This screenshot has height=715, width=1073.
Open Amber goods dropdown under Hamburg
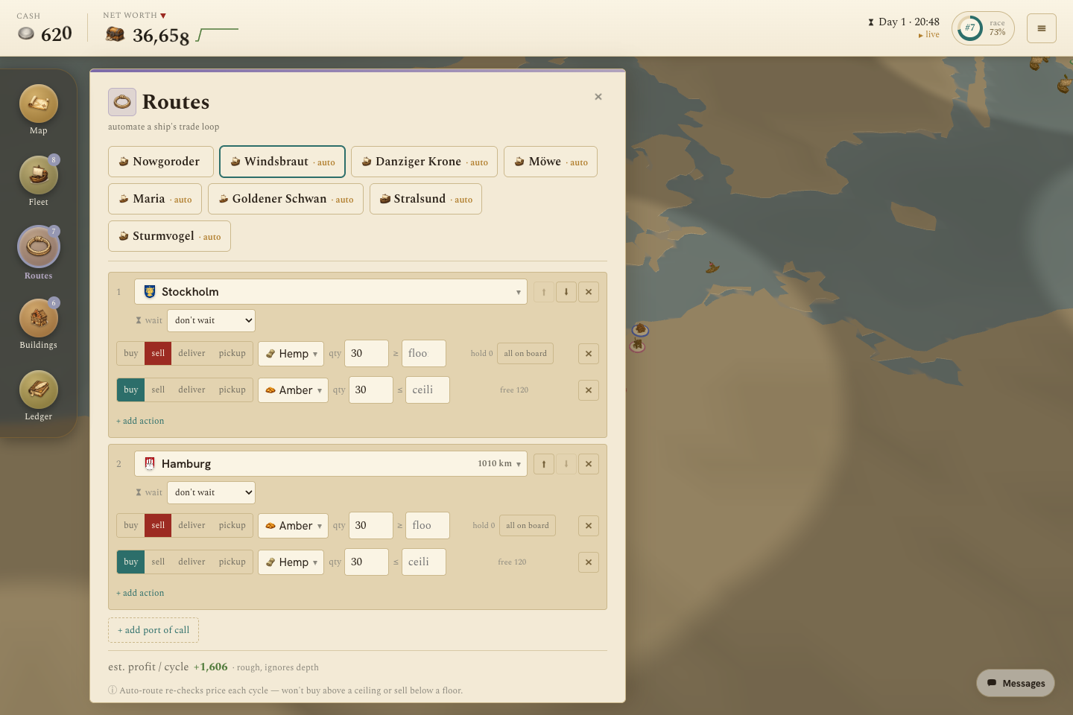point(293,526)
